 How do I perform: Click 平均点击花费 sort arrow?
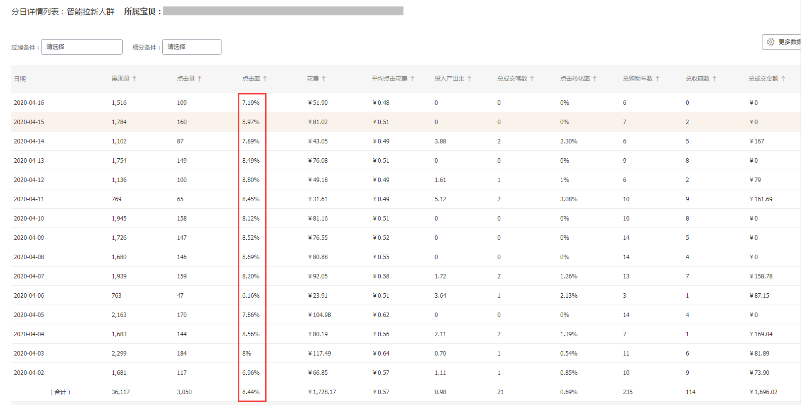[412, 79]
